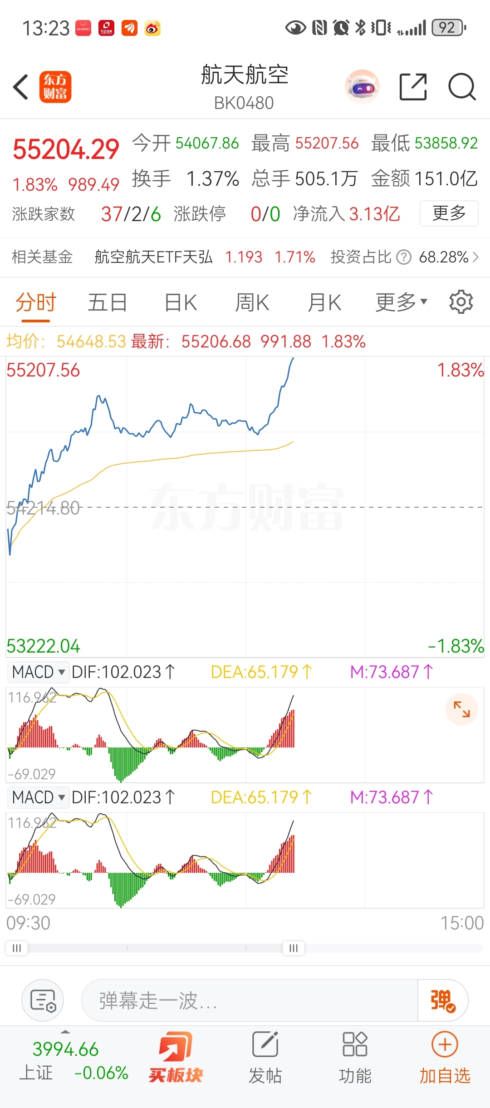Toggle 加自选 add to watchlist

(445, 1057)
